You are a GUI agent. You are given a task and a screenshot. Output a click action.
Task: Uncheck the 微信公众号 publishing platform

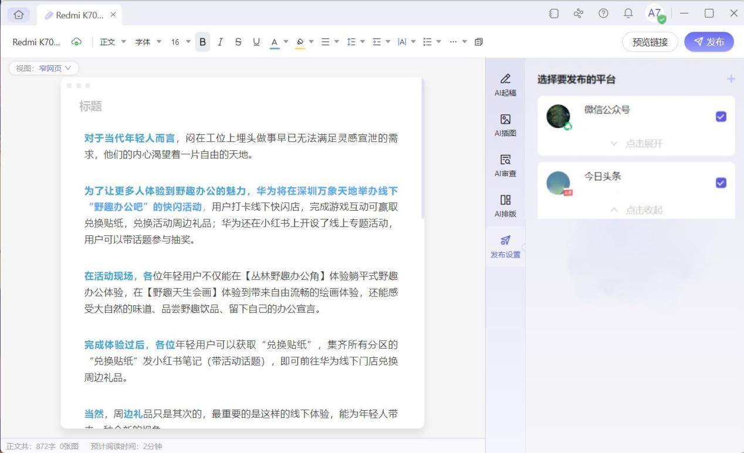pos(721,117)
